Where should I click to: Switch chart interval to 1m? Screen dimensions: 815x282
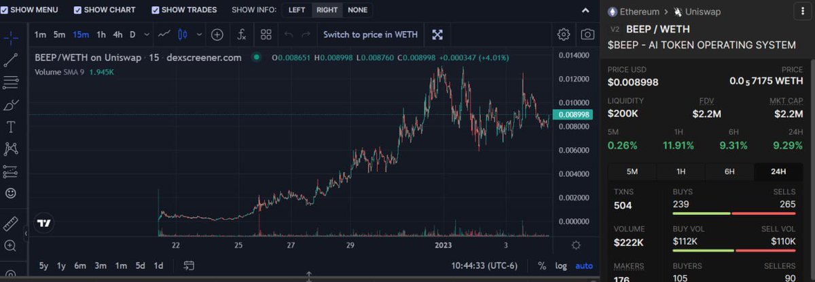click(40, 34)
